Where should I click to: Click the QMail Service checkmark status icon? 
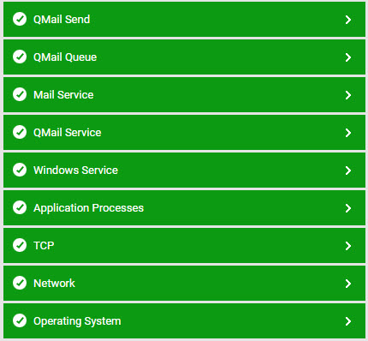pos(20,132)
